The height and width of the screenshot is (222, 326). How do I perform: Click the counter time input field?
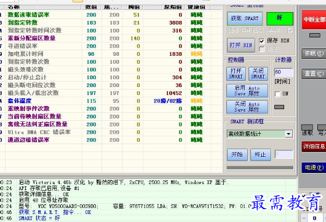(x=284, y=72)
